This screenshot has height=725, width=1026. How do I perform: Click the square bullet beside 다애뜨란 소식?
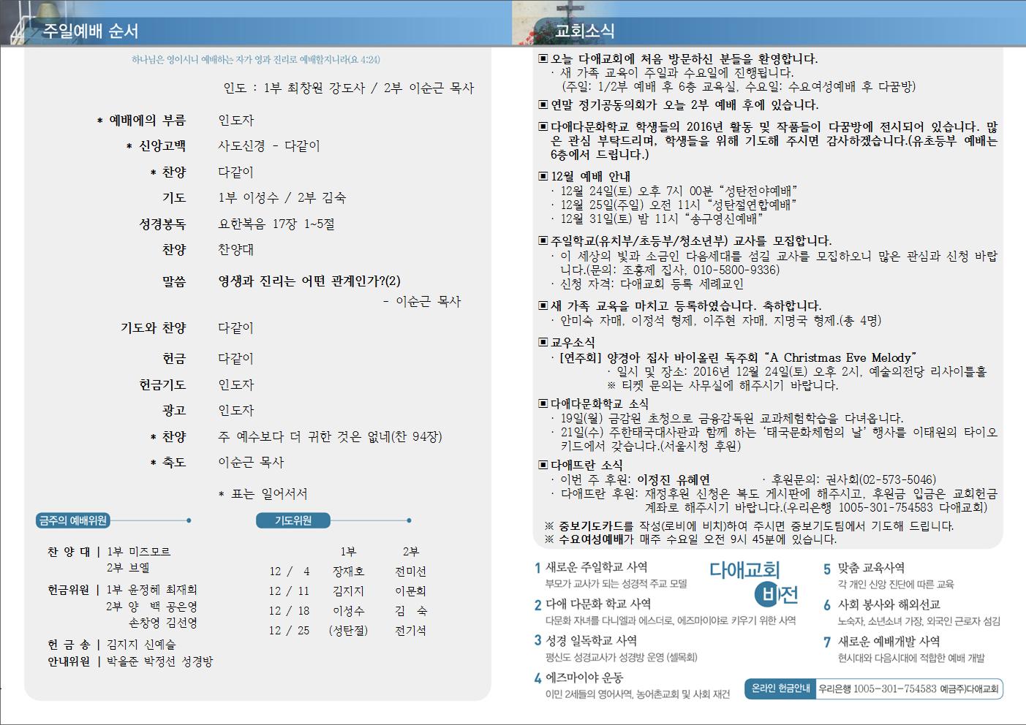(x=543, y=465)
